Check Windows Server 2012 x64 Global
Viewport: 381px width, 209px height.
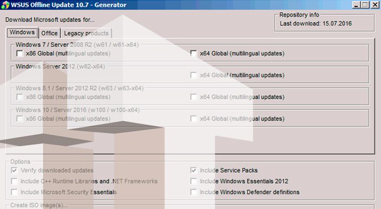(x=194, y=75)
